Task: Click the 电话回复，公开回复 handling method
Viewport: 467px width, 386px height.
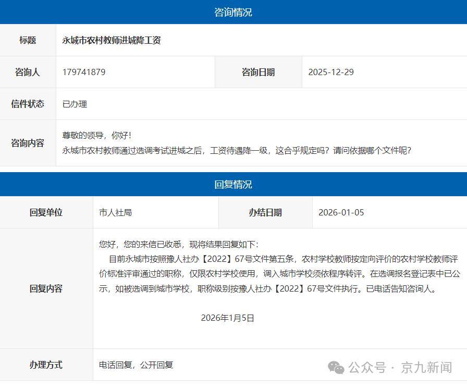Action: point(136,365)
